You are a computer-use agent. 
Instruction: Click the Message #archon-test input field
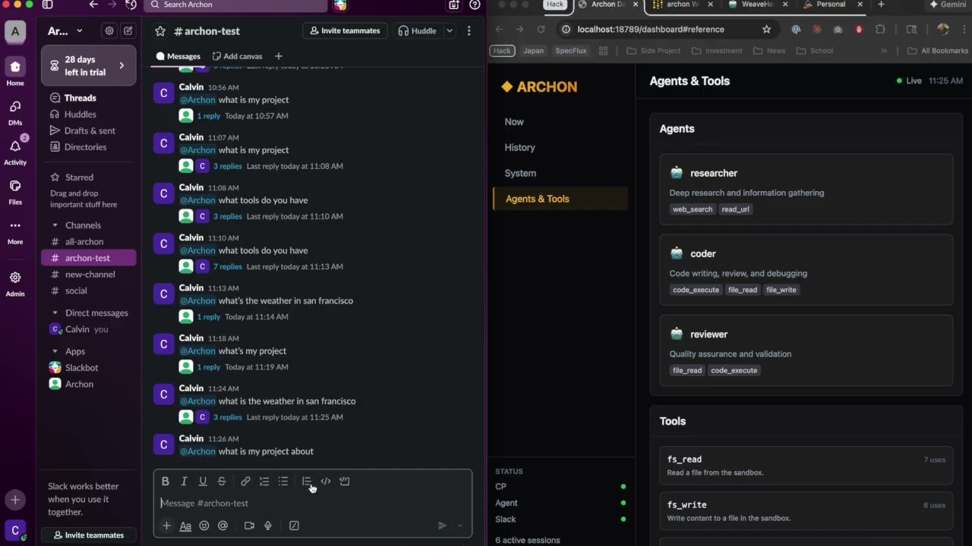(312, 504)
